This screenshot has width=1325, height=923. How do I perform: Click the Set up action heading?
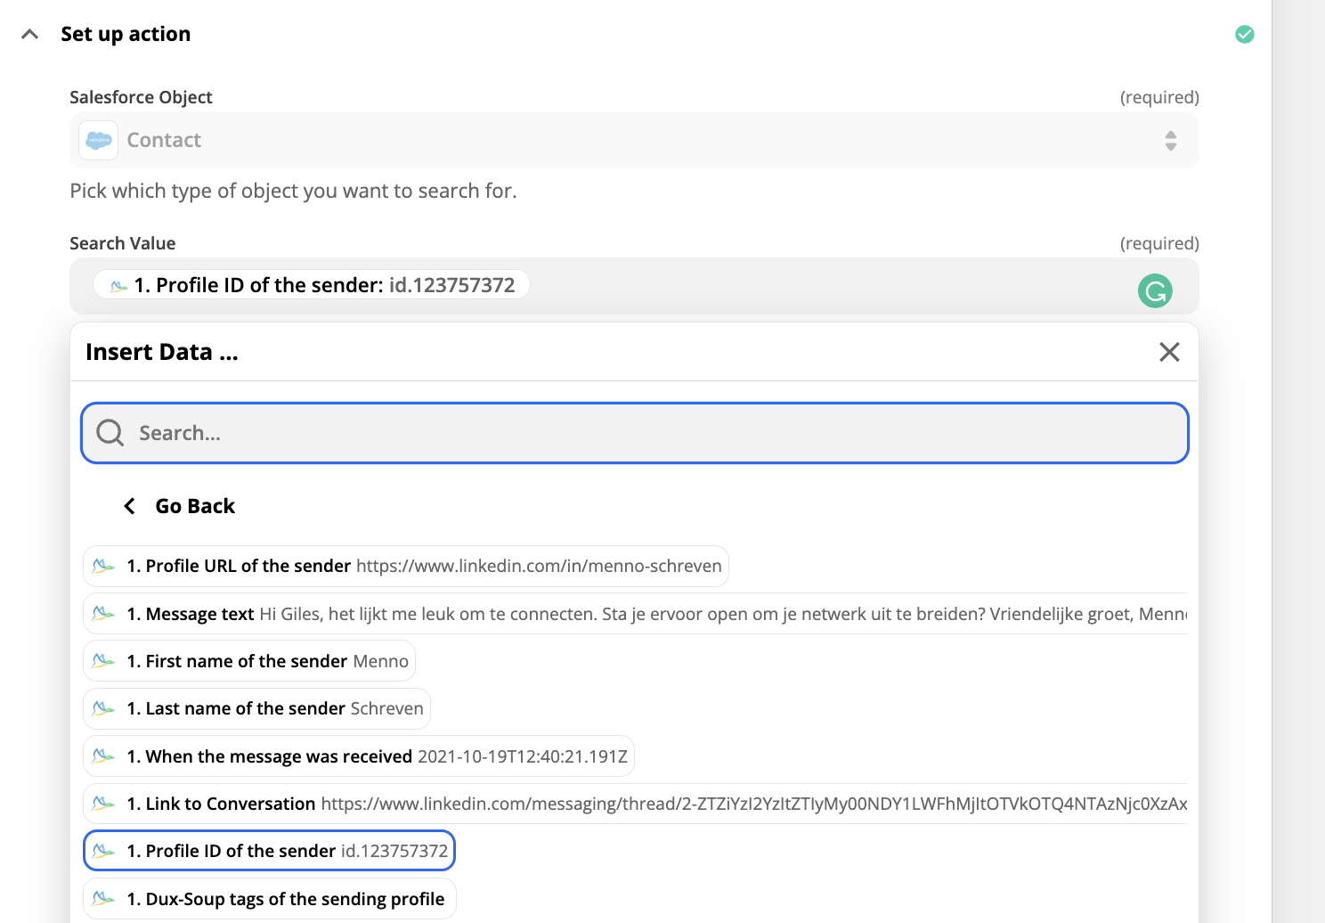point(126,34)
